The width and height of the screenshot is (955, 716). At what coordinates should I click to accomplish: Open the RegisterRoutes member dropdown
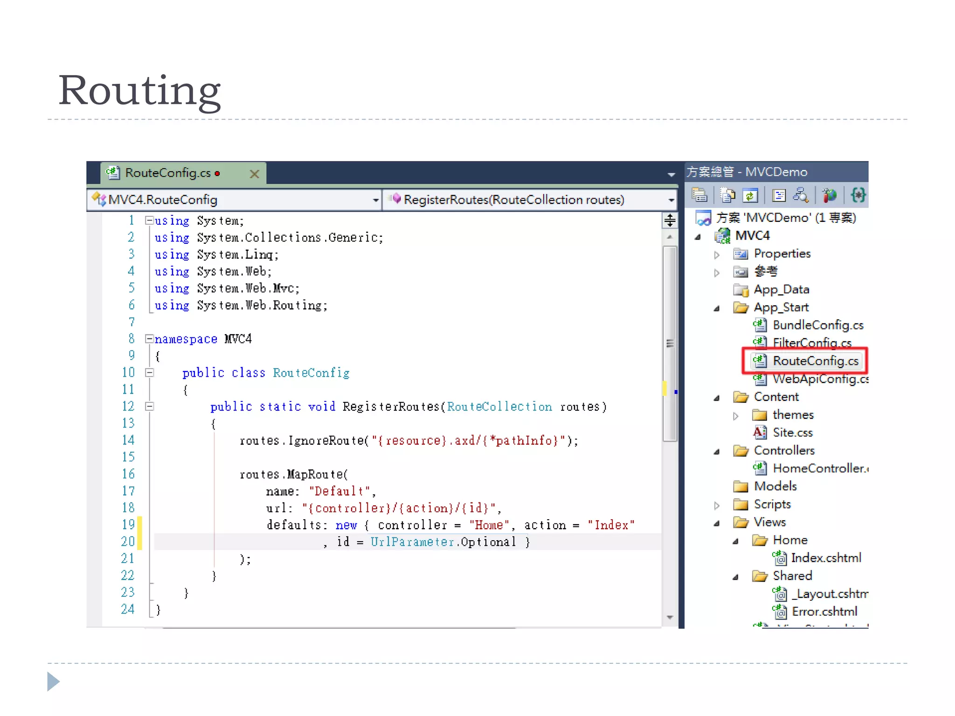tap(671, 200)
